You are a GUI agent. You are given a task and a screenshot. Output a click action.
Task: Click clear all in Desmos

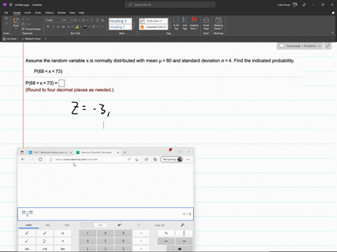pos(159,225)
